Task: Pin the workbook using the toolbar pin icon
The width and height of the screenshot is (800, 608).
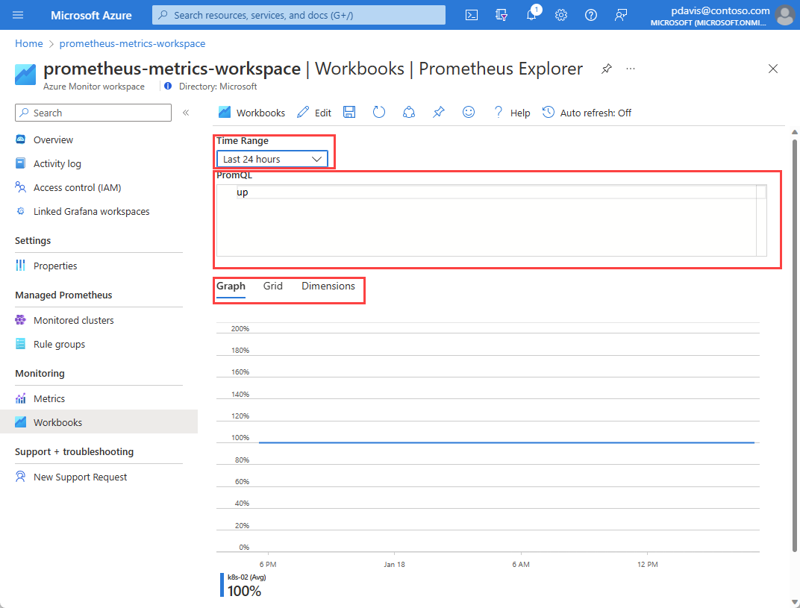Action: click(439, 112)
